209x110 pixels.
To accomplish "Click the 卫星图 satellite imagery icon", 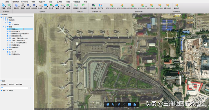I will [3, 5].
